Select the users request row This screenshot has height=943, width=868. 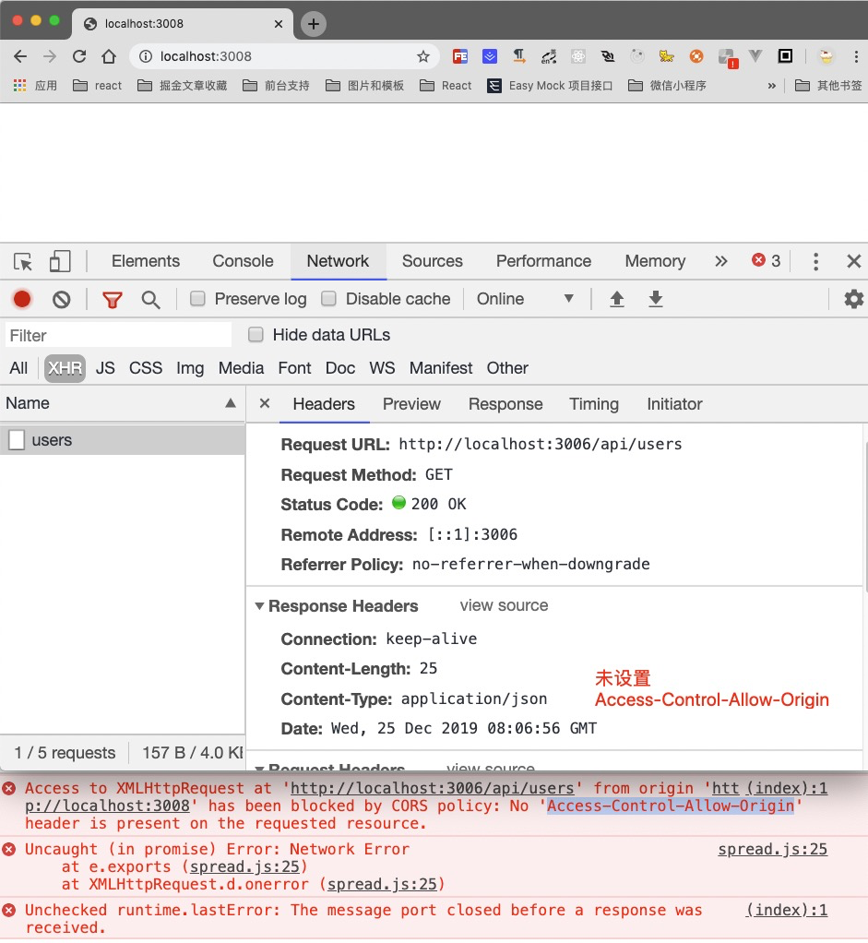point(123,440)
